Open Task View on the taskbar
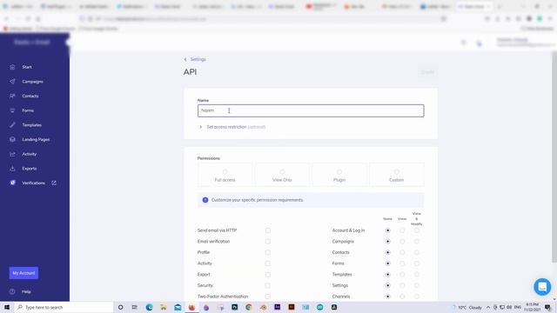This screenshot has width=557, height=313. [x=135, y=307]
